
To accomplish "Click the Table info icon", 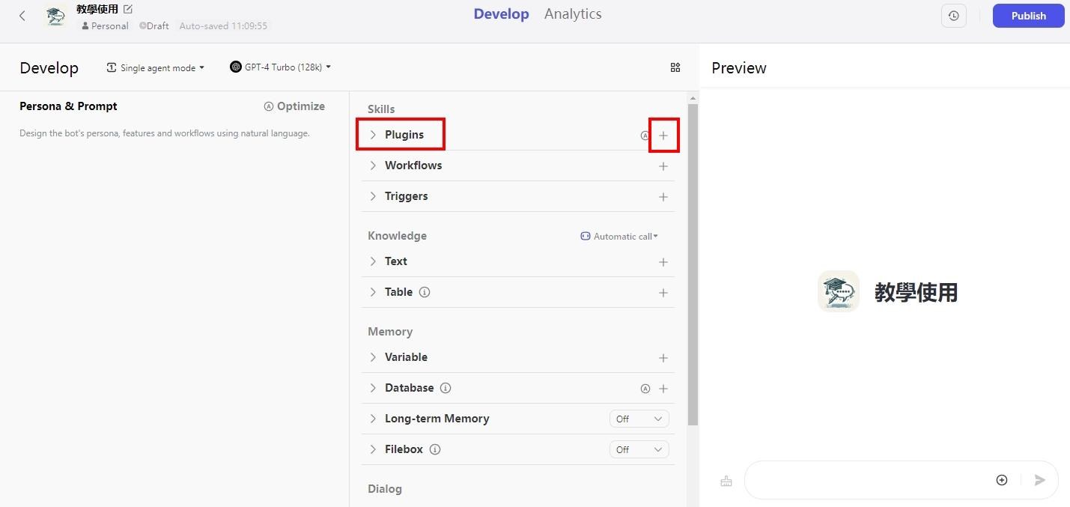I will pos(425,292).
